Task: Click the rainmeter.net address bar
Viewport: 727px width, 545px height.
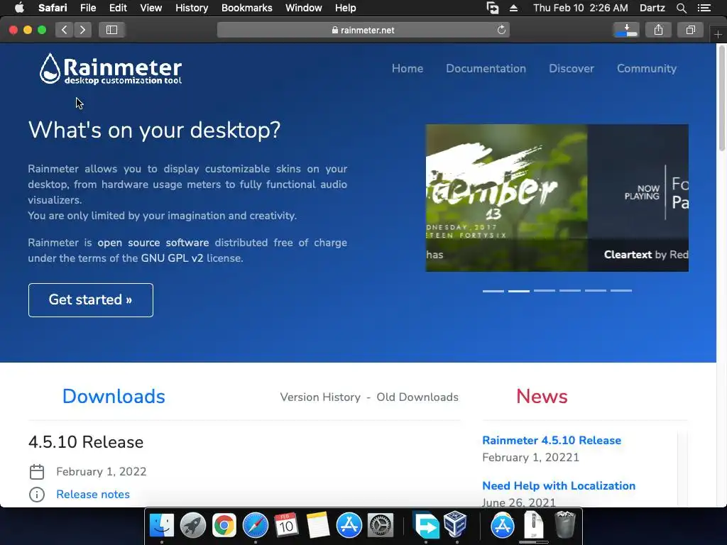Action: tap(363, 30)
